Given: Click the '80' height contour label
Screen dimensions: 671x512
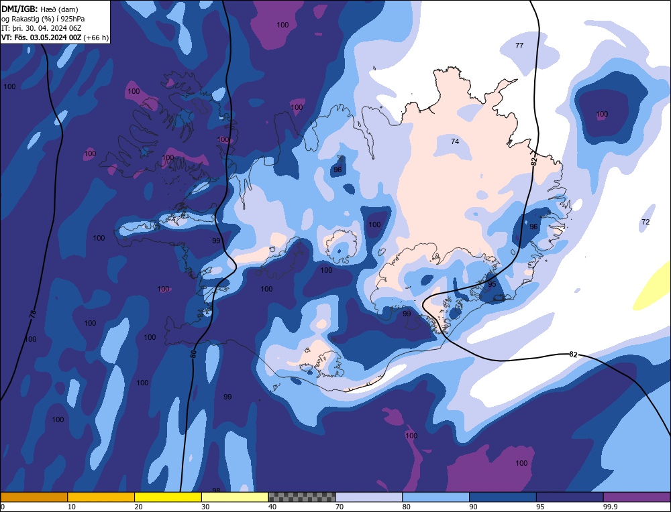Looking at the screenshot, I should [193, 354].
